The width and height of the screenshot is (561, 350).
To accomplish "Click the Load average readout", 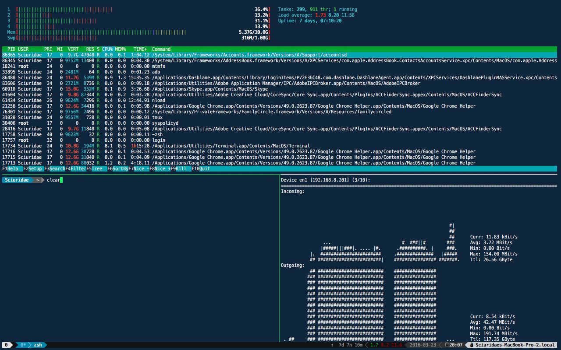I will [x=316, y=15].
